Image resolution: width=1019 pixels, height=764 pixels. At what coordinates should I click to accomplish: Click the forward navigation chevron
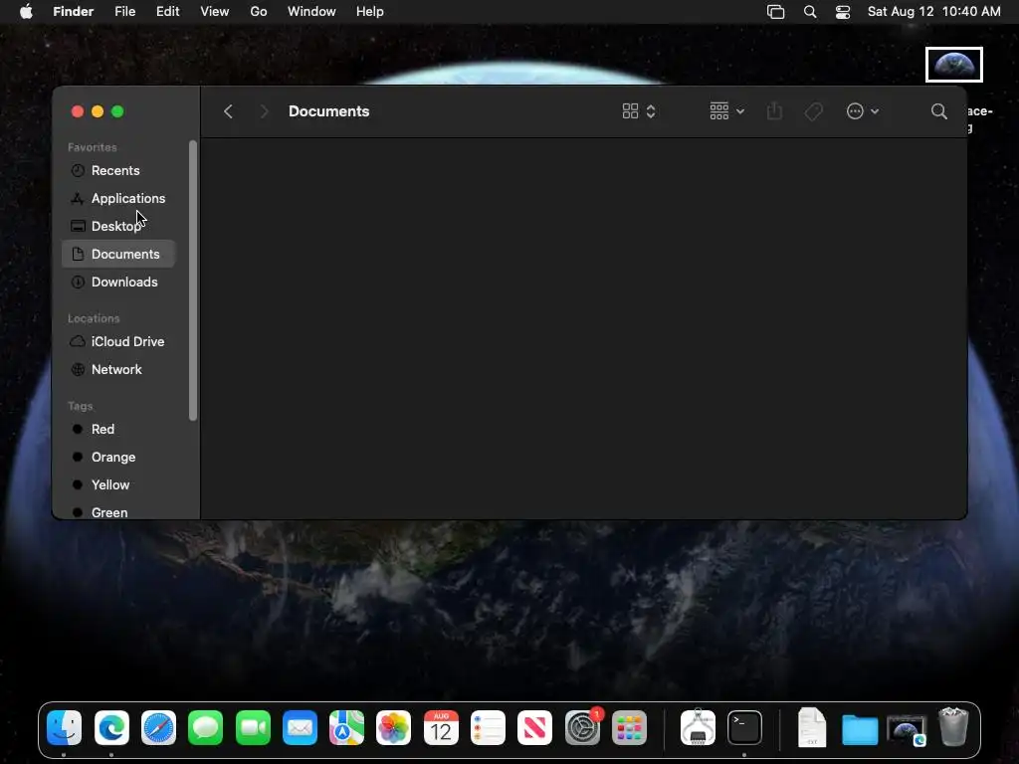pos(264,111)
